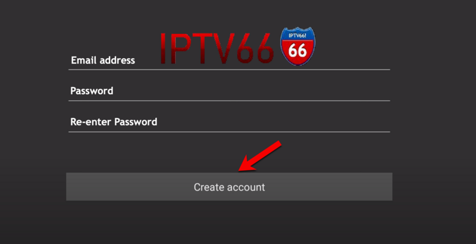Focus the Re-enter Password input field
This screenshot has width=476, height=244.
point(229,122)
